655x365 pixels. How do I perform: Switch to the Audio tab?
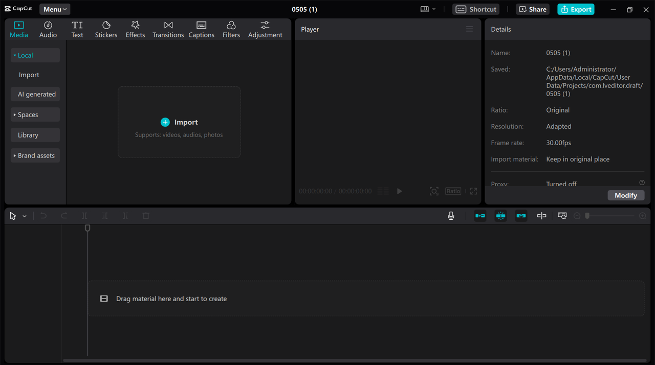(48, 30)
